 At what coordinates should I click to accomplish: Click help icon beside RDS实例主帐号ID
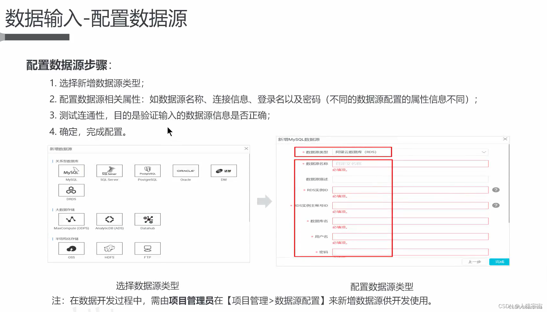[x=496, y=205]
